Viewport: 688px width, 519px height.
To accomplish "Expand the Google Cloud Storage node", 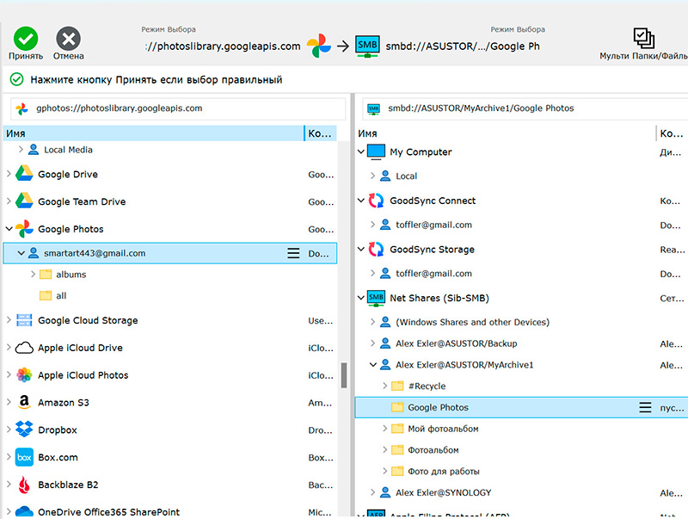I will pyautogui.click(x=9, y=321).
